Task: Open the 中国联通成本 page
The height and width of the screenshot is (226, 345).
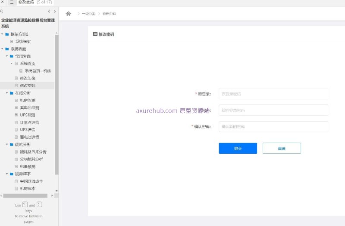Action: coord(31,181)
